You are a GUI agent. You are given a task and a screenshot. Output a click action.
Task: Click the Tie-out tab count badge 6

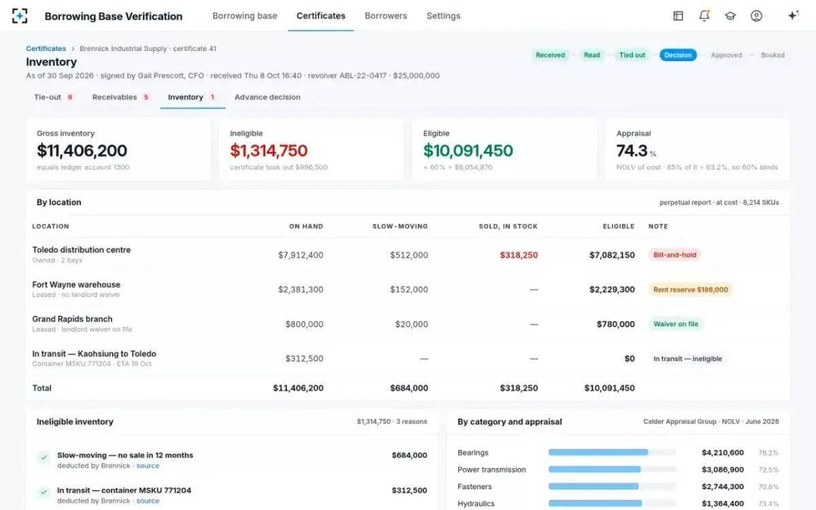70,97
